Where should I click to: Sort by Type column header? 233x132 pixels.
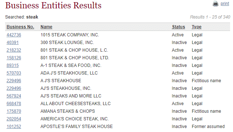click(196, 27)
